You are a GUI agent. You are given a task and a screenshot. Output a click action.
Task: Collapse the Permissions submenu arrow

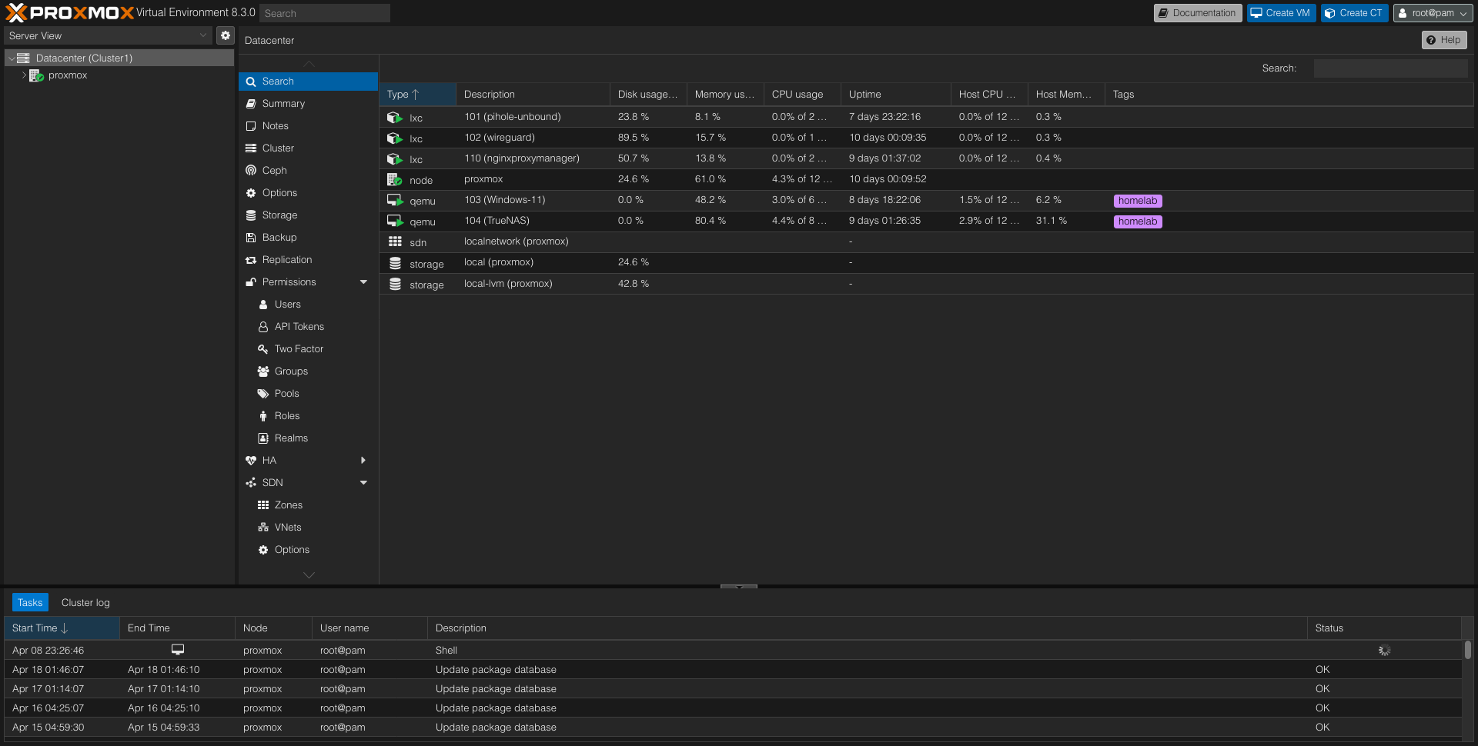[363, 281]
